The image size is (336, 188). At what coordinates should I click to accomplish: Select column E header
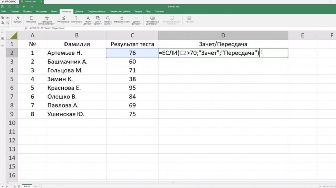pyautogui.click(x=303, y=35)
